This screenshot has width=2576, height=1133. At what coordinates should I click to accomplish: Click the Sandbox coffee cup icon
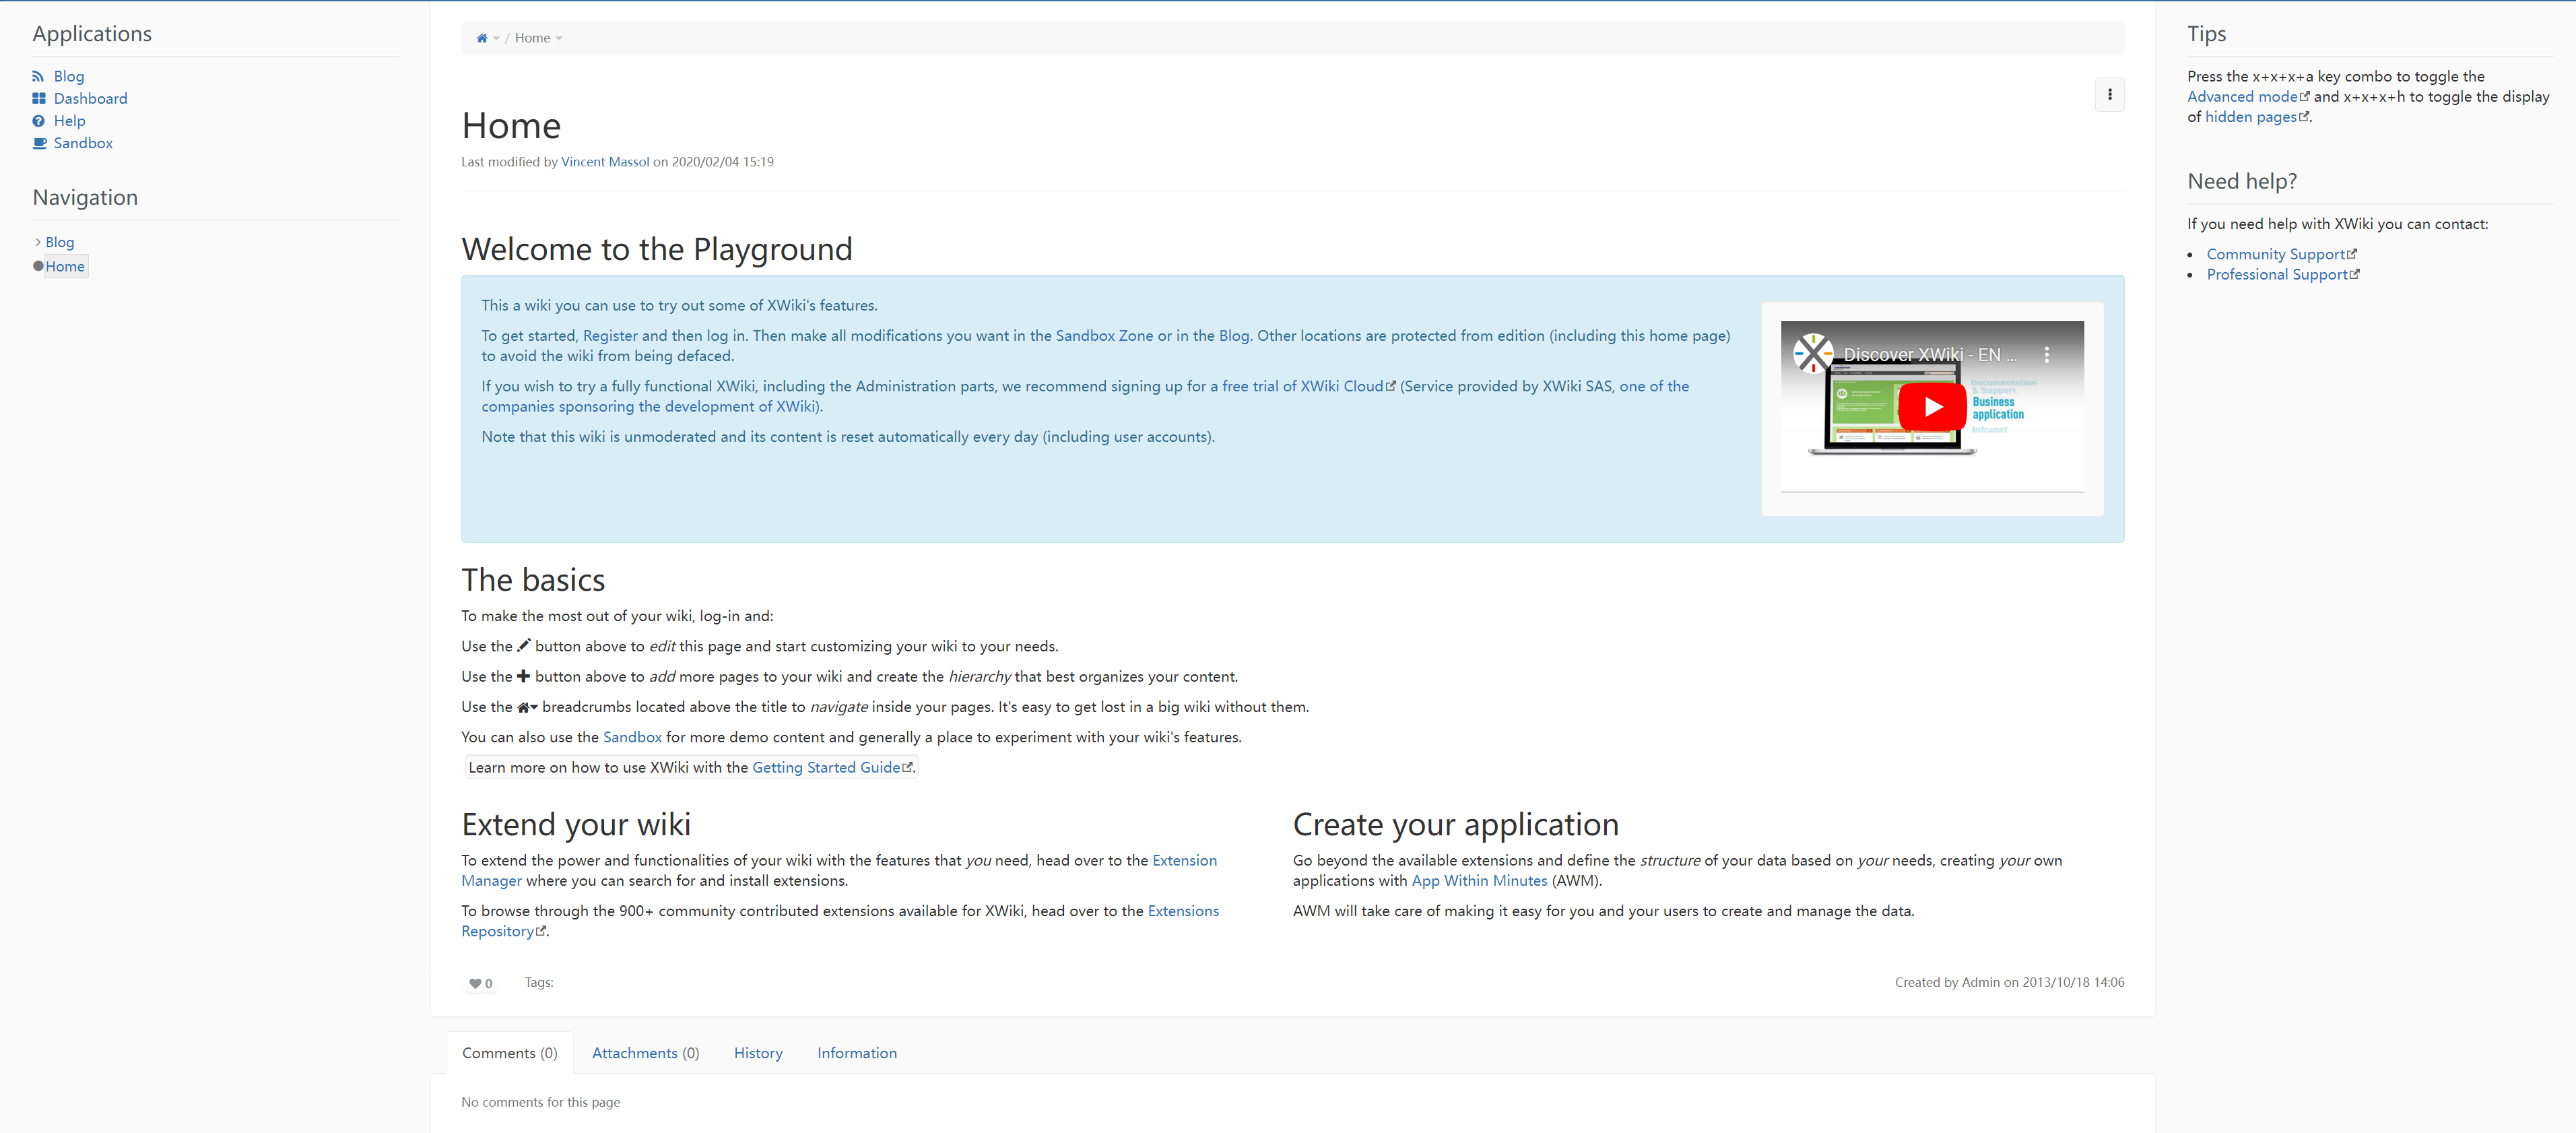(x=39, y=143)
